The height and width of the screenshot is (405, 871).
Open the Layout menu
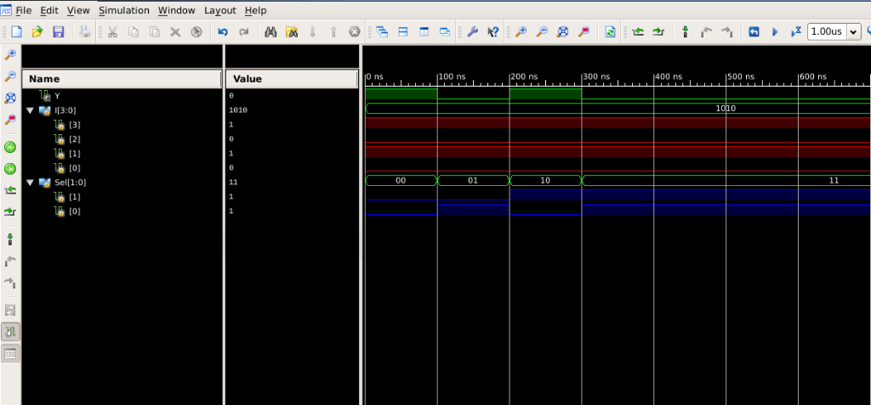pyautogui.click(x=219, y=10)
